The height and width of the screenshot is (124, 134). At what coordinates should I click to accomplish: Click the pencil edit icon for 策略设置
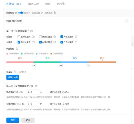pyautogui.click(x=42, y=13)
